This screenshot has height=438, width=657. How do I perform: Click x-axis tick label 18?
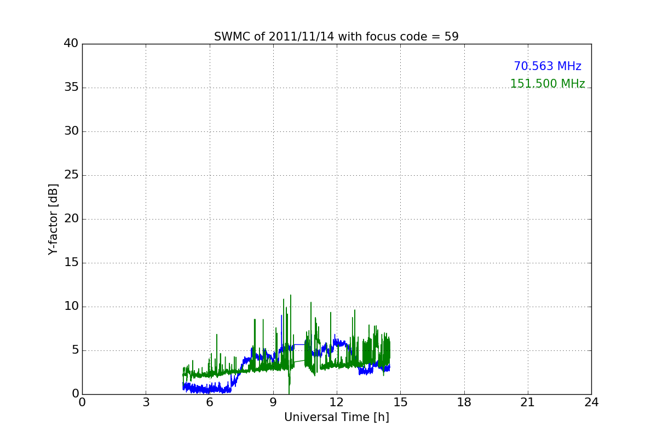coord(464,402)
